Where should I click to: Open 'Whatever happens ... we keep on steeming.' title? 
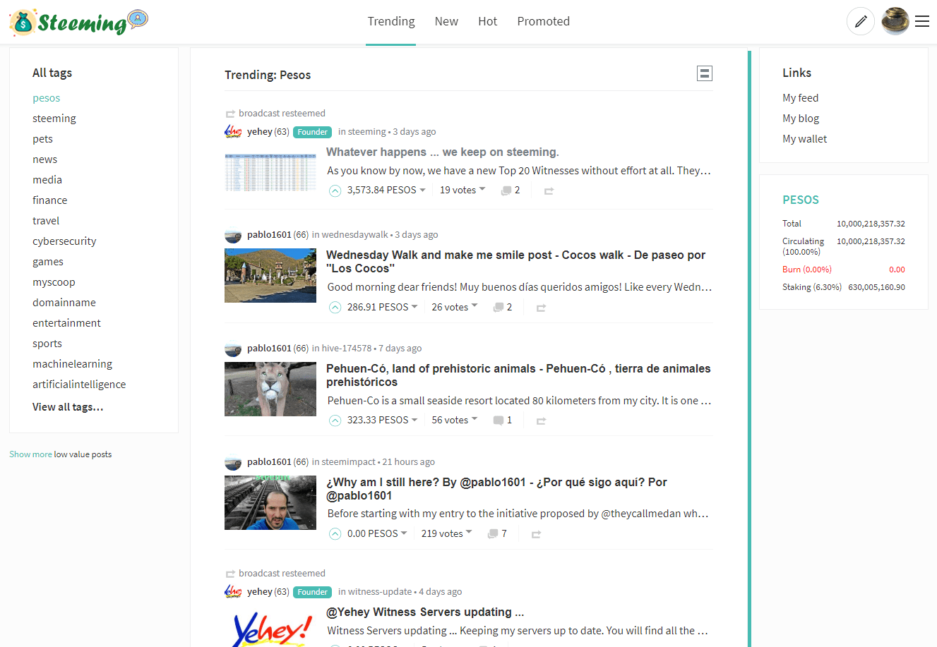pos(443,152)
